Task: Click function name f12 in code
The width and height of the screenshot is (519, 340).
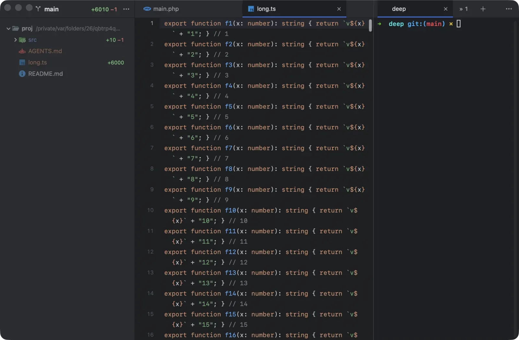Action: 231,252
